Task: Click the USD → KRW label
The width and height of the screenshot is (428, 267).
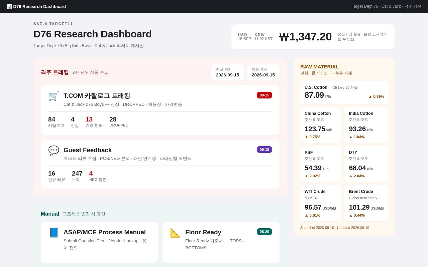Action: [x=251, y=35]
